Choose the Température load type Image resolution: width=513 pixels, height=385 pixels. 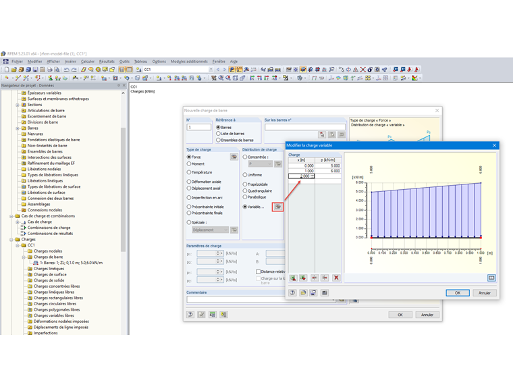point(189,172)
